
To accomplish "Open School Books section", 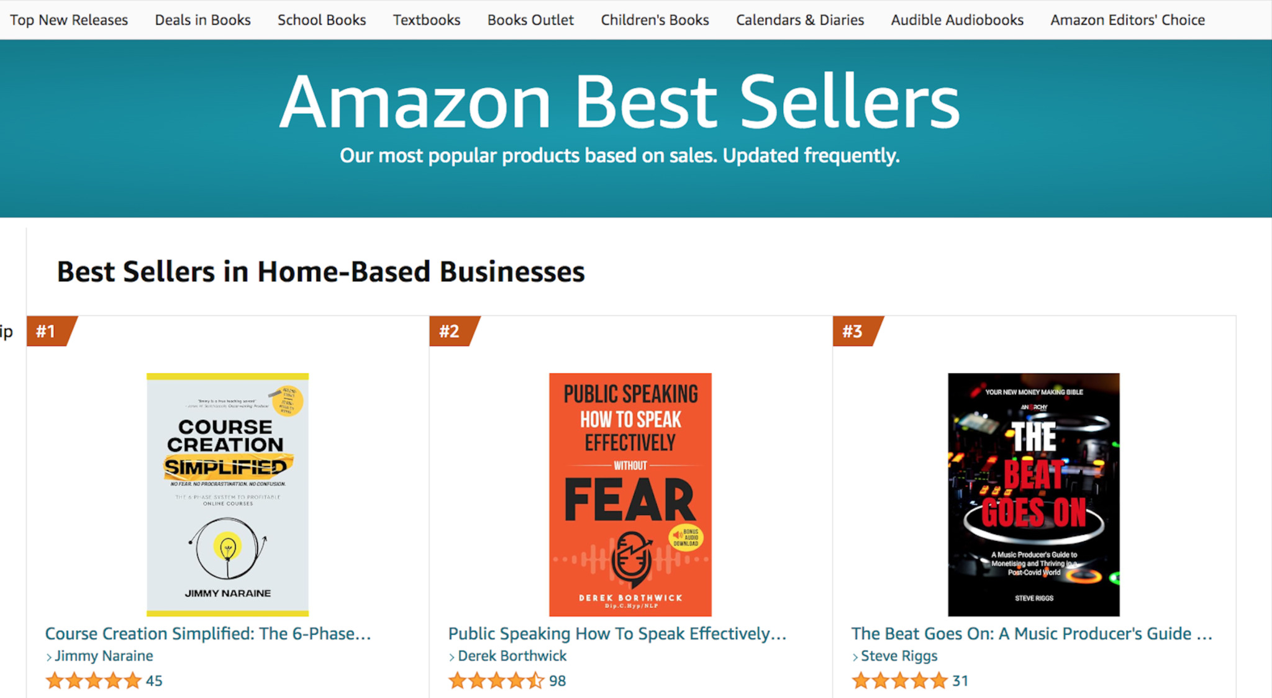I will [322, 20].
